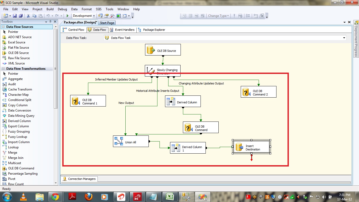Switch to the Package Explorer tab
This screenshot has width=359, height=202.
coord(151,30)
